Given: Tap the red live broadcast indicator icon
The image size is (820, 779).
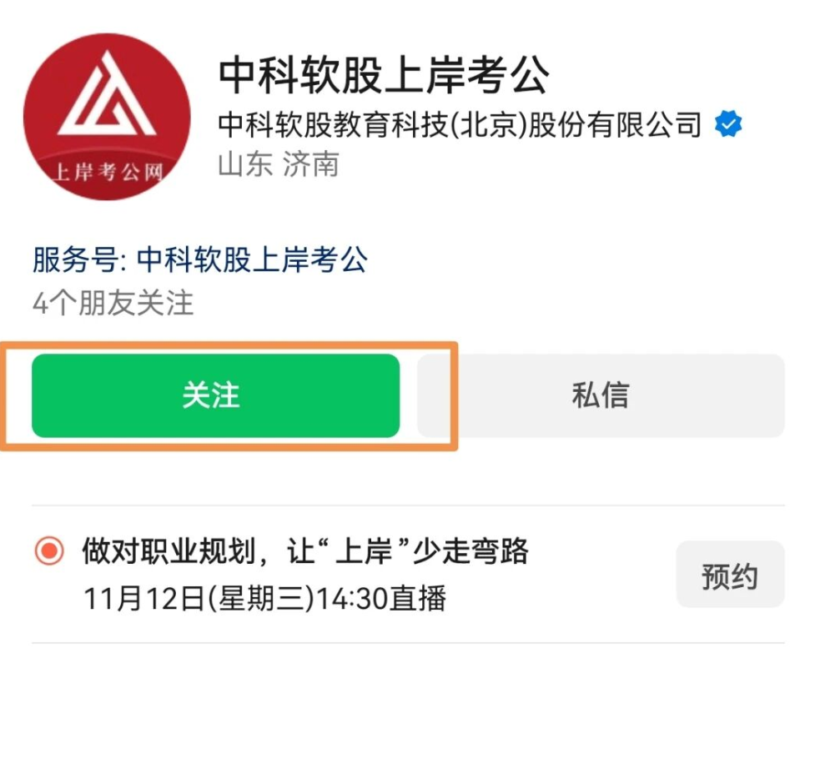Looking at the screenshot, I should coord(49,551).
